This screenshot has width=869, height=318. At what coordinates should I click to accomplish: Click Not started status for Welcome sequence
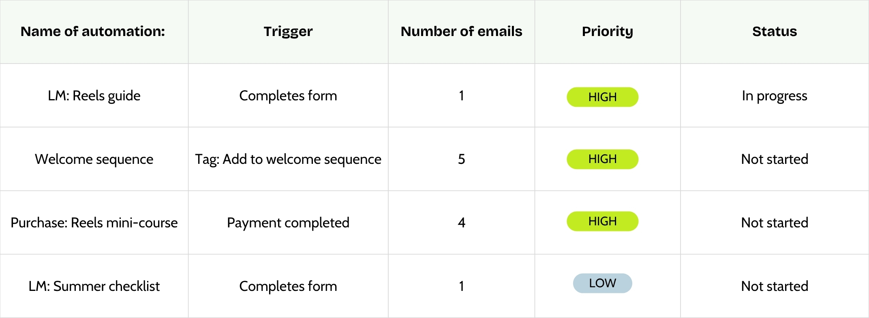(x=774, y=159)
